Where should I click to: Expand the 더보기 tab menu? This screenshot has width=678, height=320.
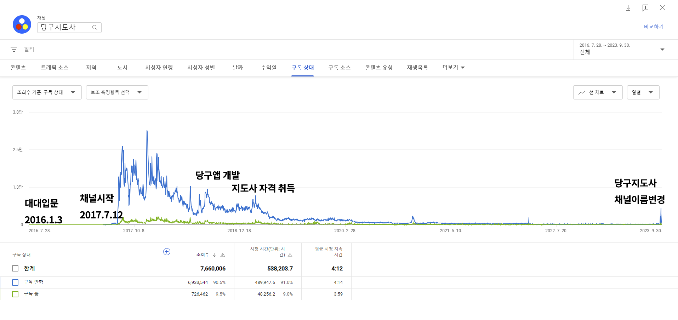(454, 67)
